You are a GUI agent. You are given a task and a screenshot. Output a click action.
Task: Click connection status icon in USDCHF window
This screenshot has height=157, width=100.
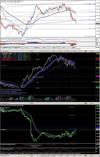(85, 155)
